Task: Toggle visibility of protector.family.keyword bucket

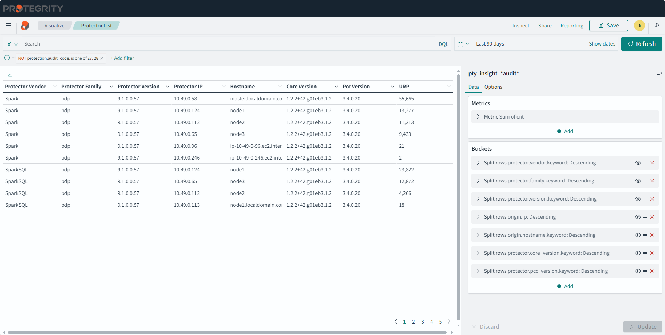Action: pos(638,181)
